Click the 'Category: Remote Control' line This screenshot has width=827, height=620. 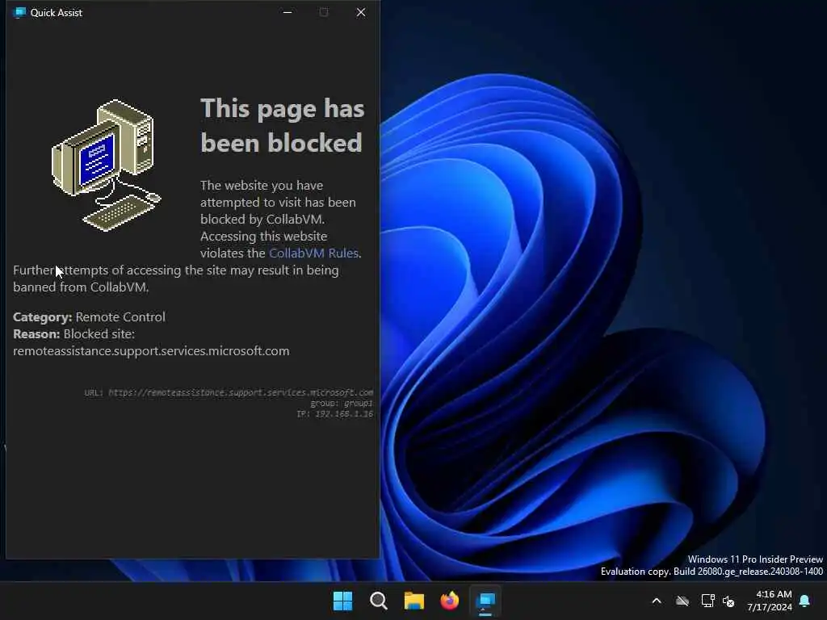[x=89, y=316]
